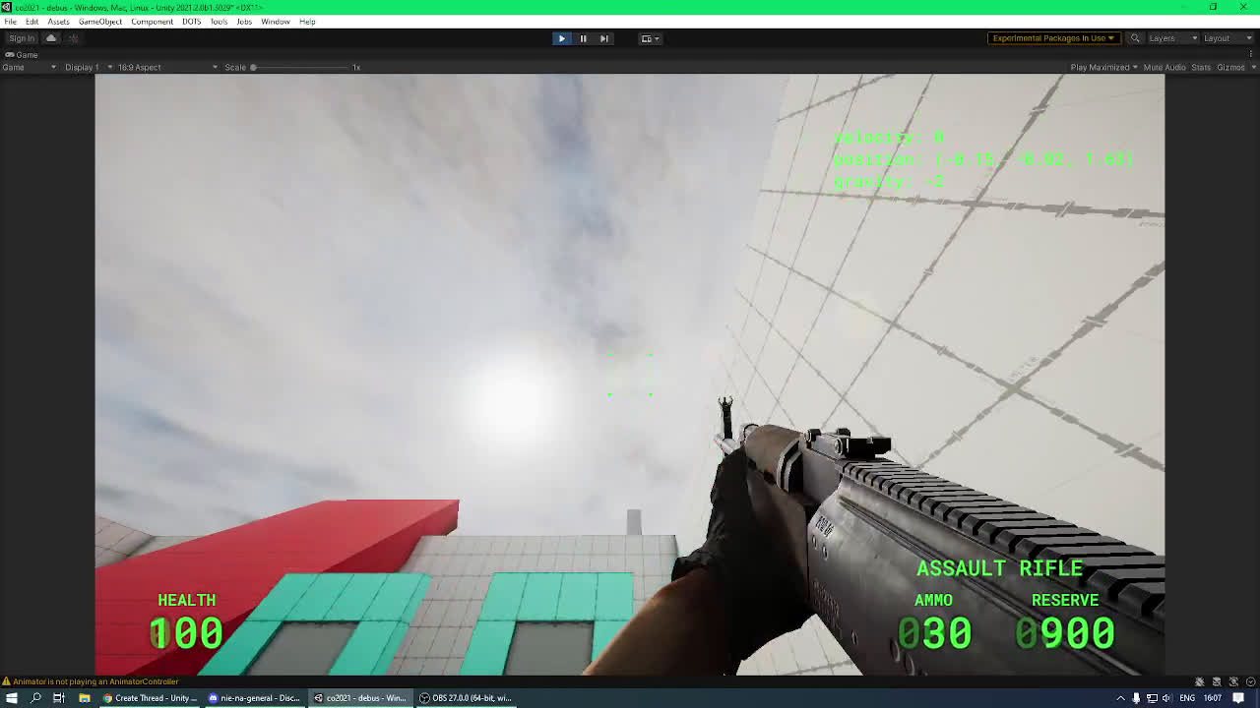Open File Explorer from the taskbar
1260x708 pixels.
pyautogui.click(x=84, y=698)
